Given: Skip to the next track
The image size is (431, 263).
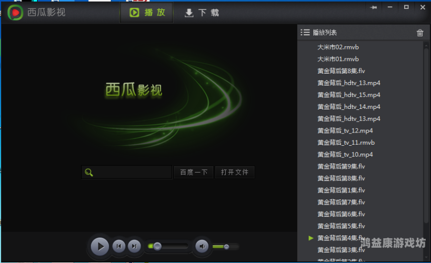Looking at the screenshot, I should 135,246.
